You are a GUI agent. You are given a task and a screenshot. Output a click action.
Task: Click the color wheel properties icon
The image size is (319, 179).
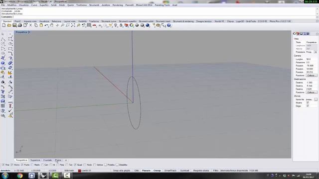[x=132, y=25]
